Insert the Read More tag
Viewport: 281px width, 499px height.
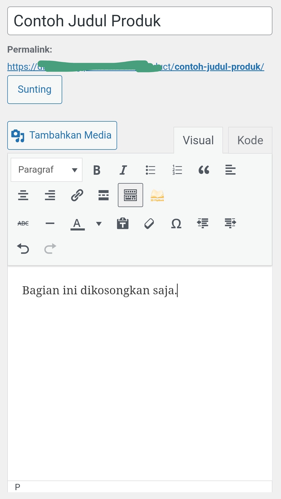point(104,195)
